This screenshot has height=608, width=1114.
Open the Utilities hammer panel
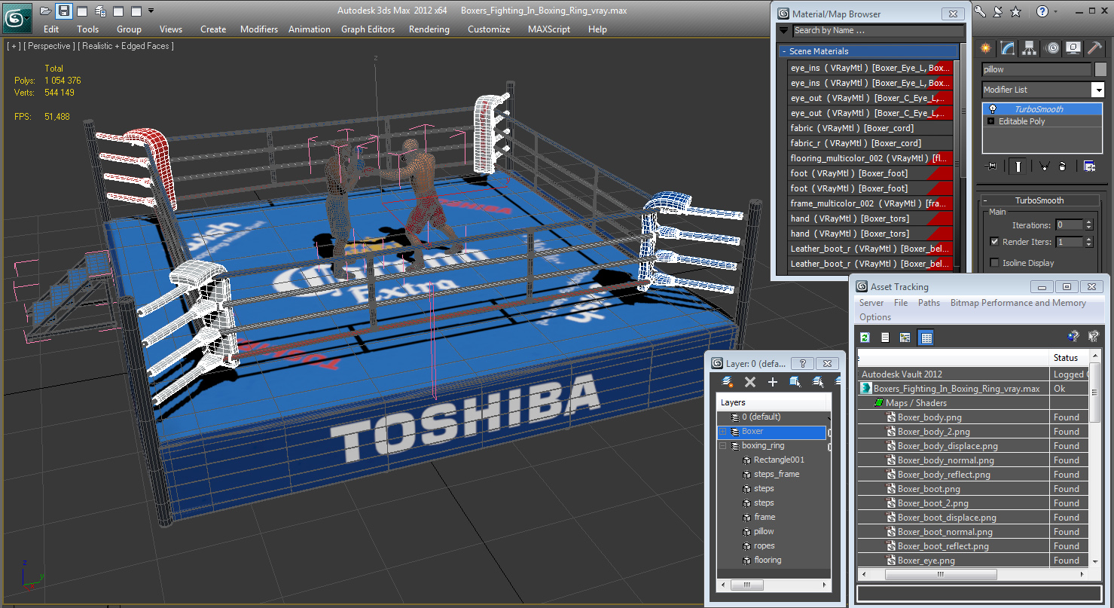coord(1095,48)
